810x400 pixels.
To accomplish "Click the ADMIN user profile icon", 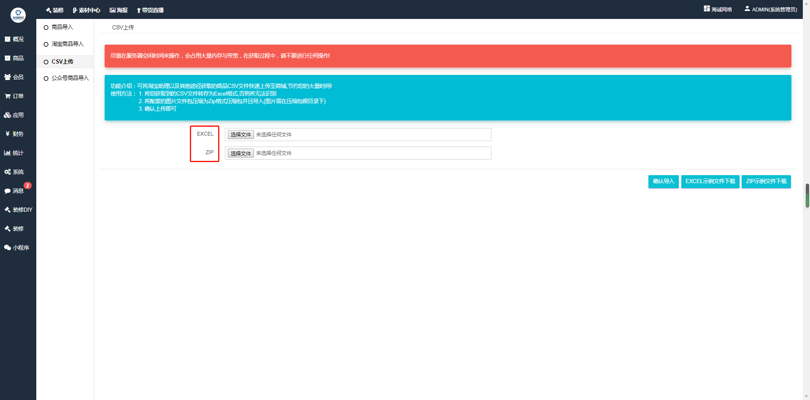I will 747,8.
